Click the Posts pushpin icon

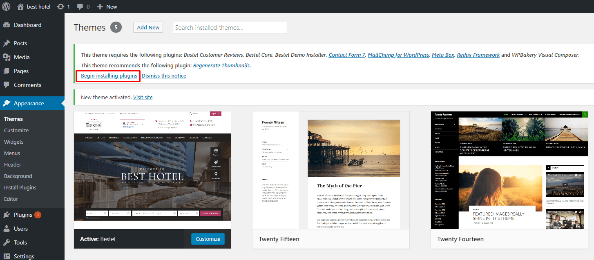7,43
